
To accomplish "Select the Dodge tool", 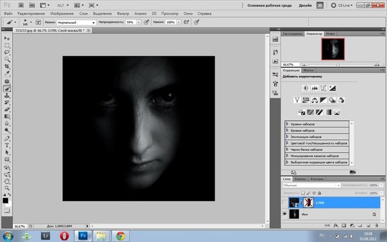I will 7,130.
